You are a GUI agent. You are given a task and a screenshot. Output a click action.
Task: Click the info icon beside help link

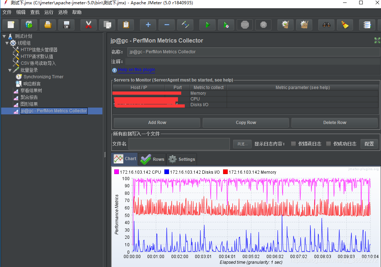click(x=115, y=70)
